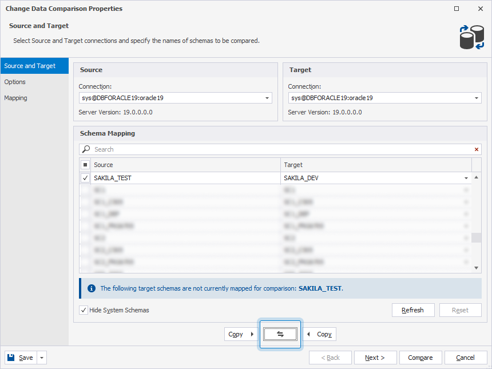Click the Back button
This screenshot has width=492, height=369.
coord(330,358)
